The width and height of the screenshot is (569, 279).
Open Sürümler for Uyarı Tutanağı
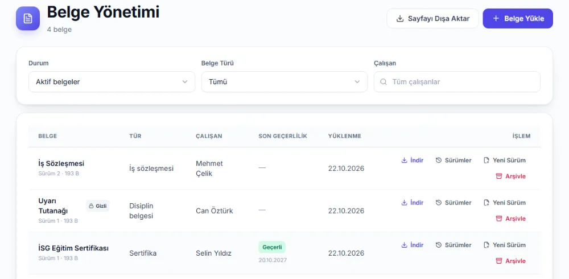click(453, 203)
